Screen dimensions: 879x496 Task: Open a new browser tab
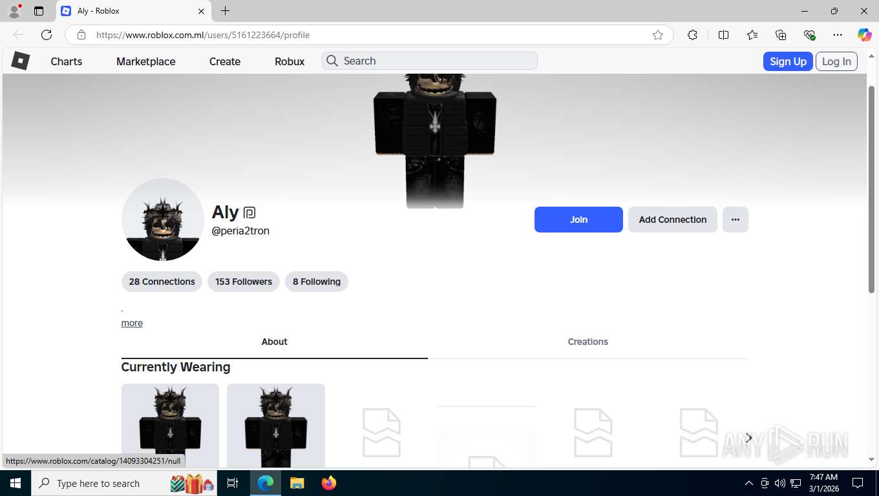pos(225,11)
